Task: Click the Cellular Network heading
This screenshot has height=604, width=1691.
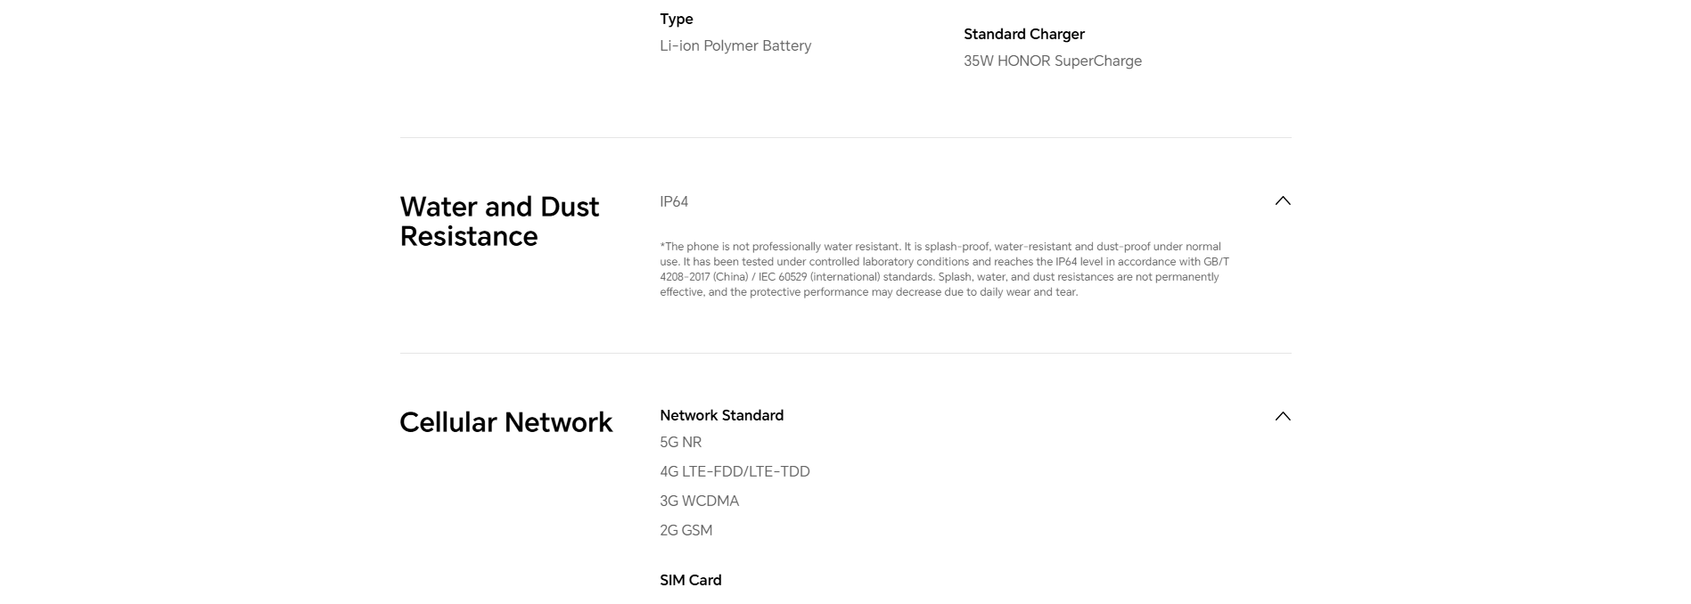Action: point(505,421)
